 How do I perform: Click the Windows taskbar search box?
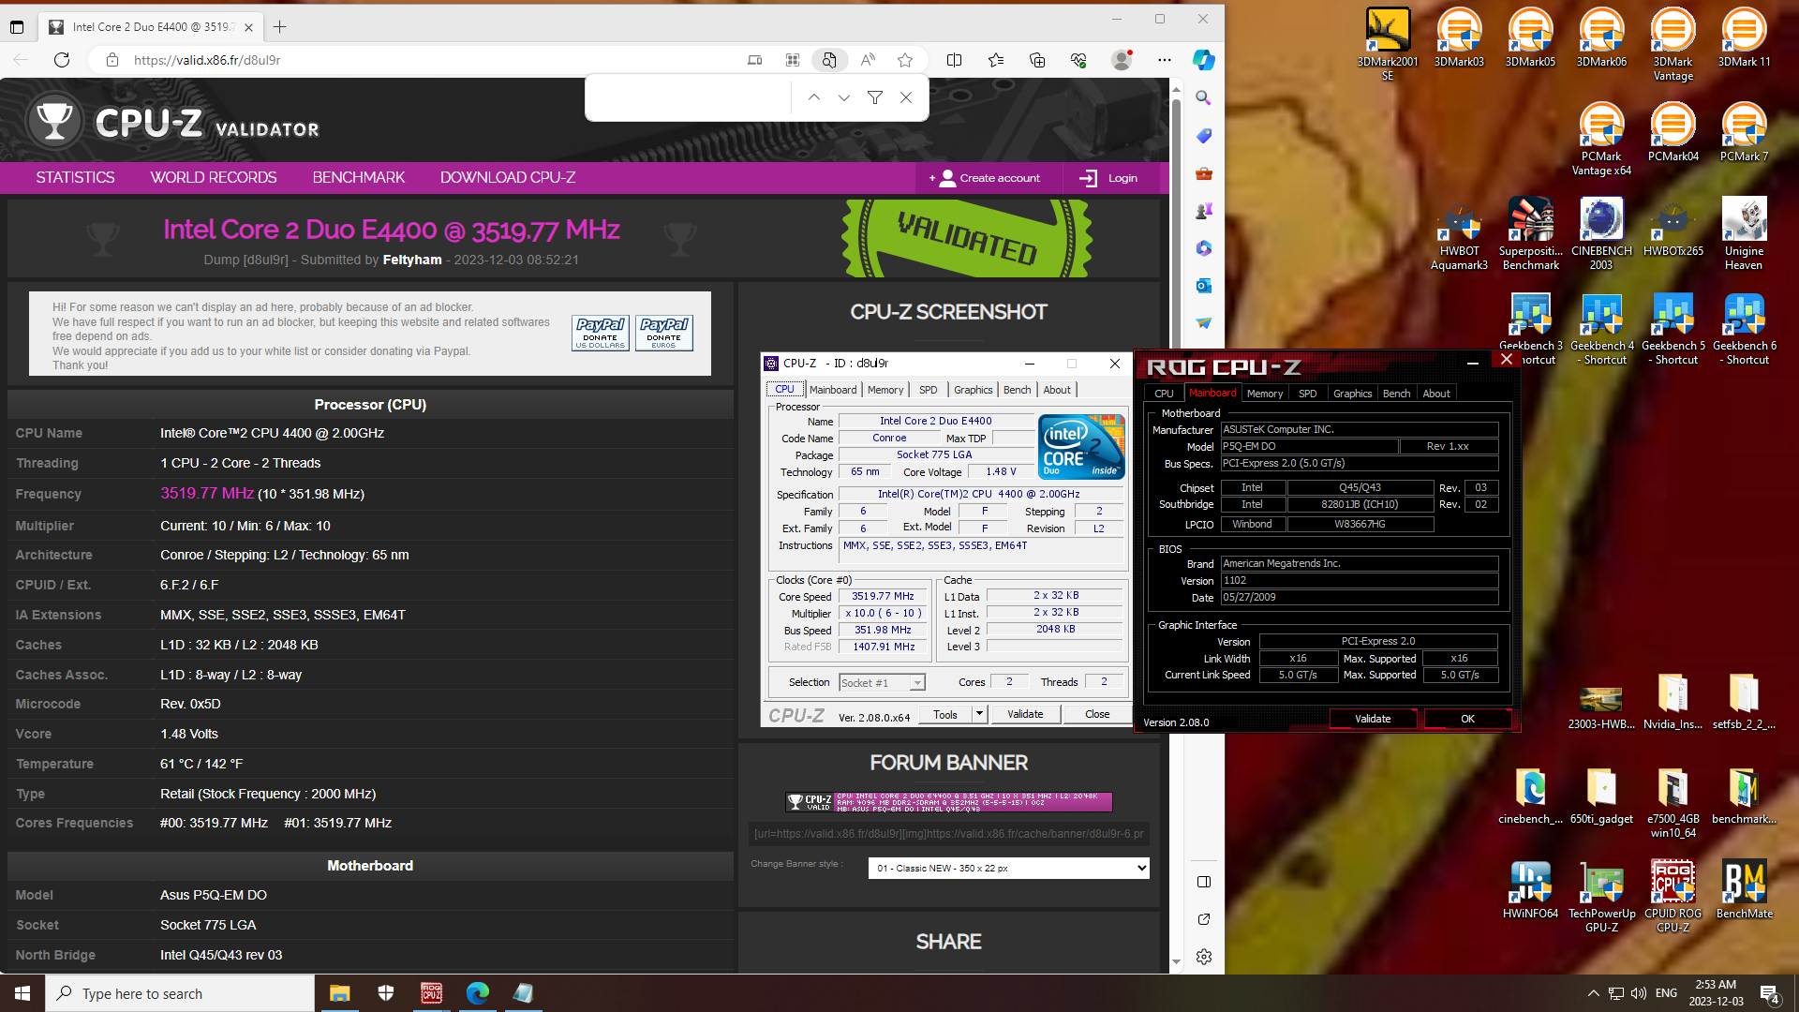[x=180, y=993]
